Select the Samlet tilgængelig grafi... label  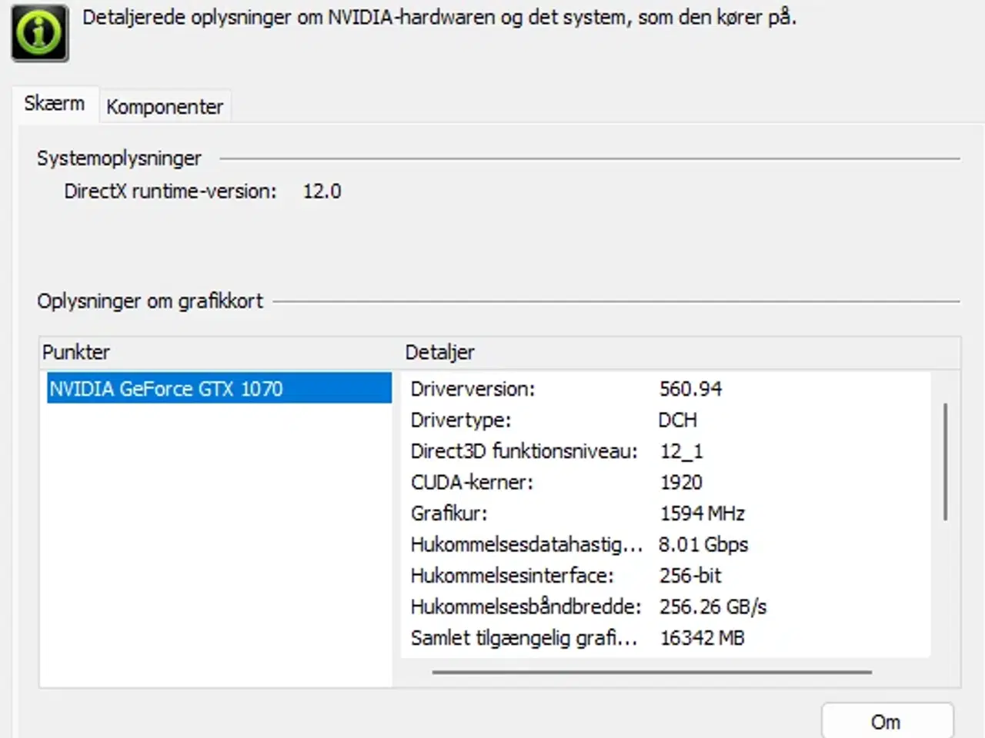click(524, 637)
